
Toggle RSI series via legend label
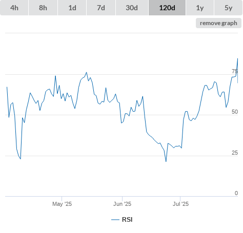point(127,220)
